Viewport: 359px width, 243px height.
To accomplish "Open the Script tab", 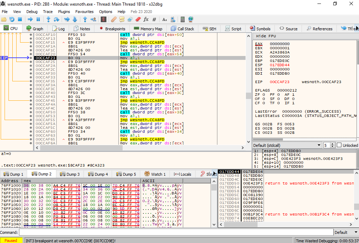I will tap(233, 29).
